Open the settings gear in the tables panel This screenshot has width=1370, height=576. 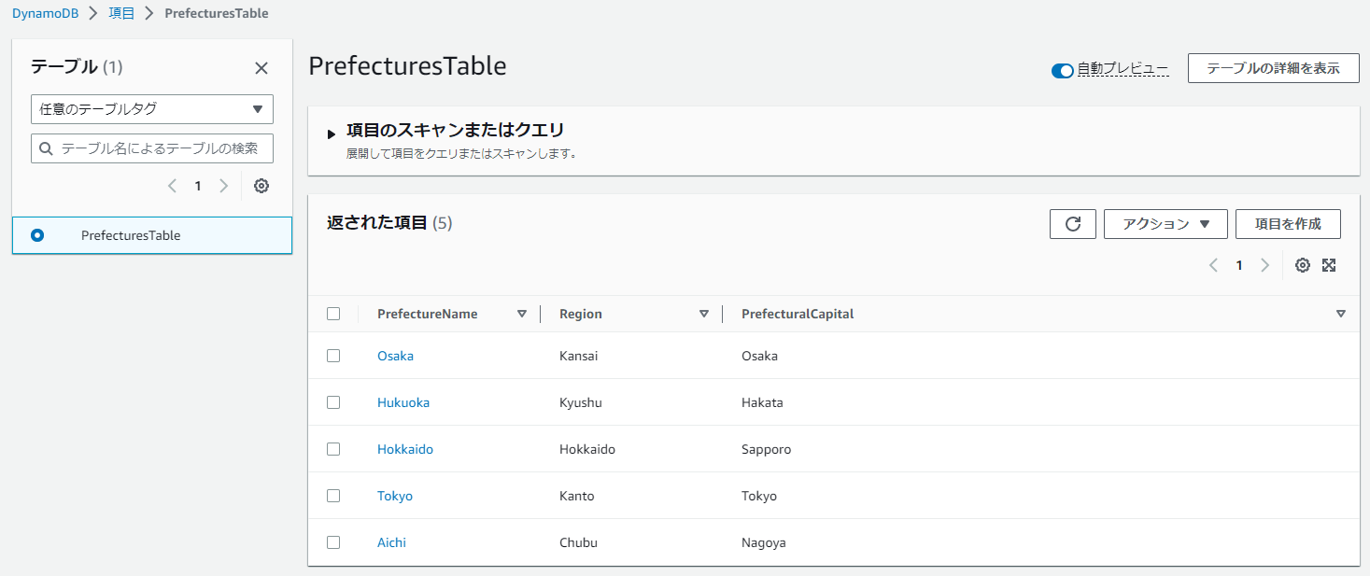pyautogui.click(x=261, y=186)
